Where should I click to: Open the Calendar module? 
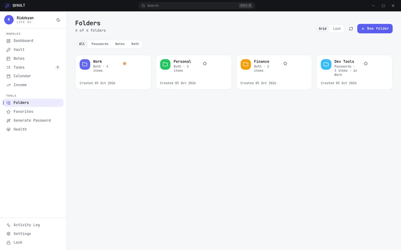pyautogui.click(x=33, y=76)
